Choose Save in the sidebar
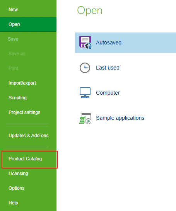The image size is (176, 211). (13, 39)
